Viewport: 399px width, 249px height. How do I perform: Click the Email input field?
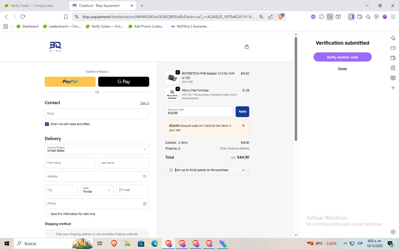(x=97, y=114)
